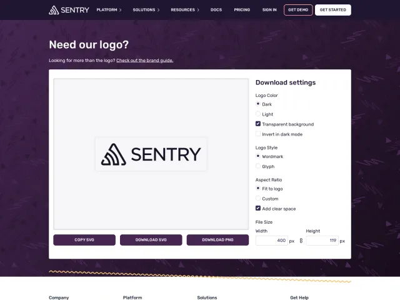Focus the Height input field
The width and height of the screenshot is (400, 300).
point(322,241)
